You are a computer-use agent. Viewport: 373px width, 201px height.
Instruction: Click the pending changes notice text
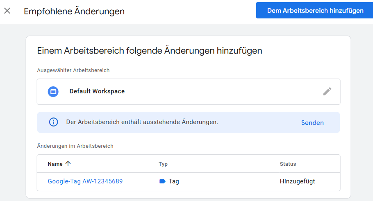coord(142,122)
